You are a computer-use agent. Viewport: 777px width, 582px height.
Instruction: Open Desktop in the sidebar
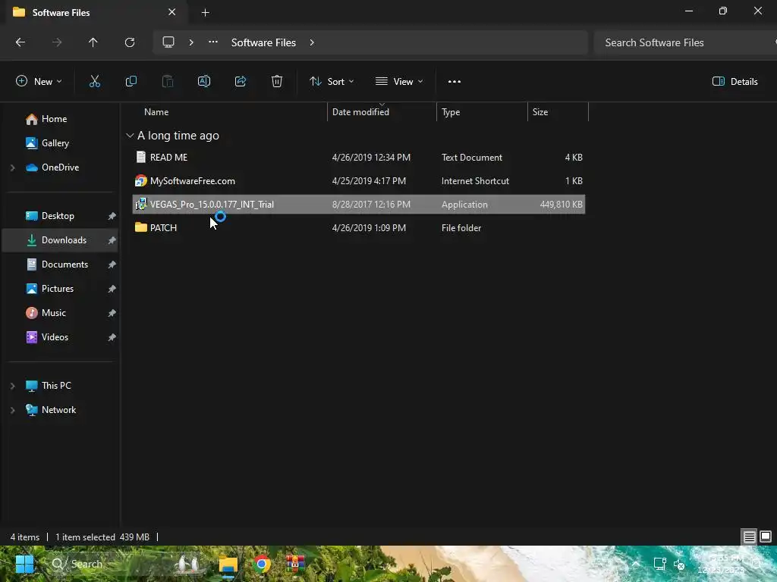click(59, 216)
